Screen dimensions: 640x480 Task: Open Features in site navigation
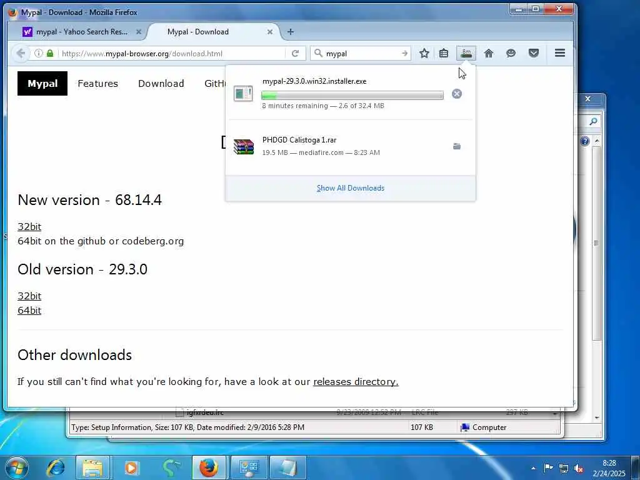[98, 83]
